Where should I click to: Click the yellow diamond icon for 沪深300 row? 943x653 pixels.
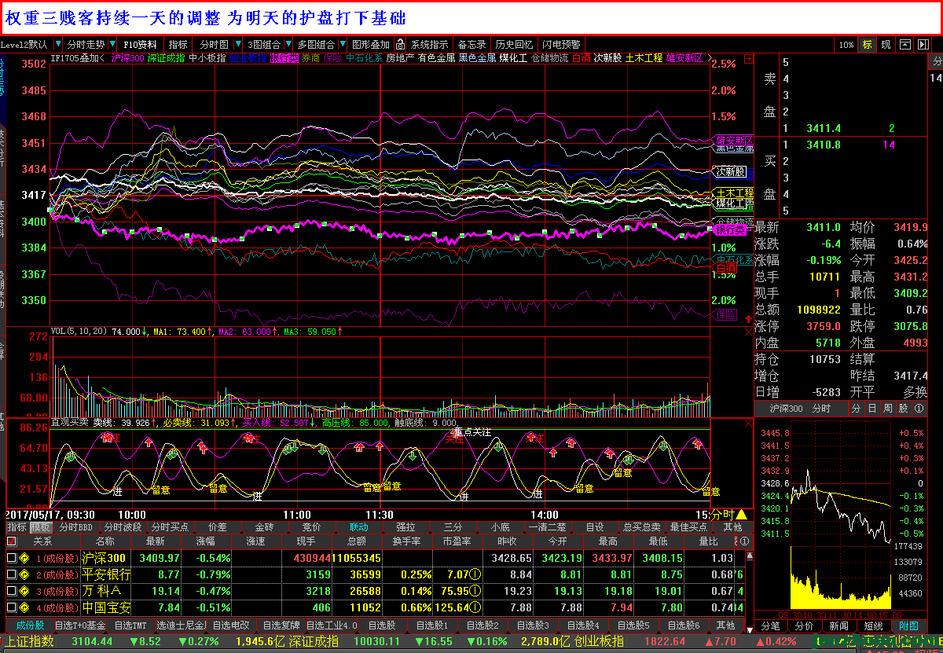(24, 558)
